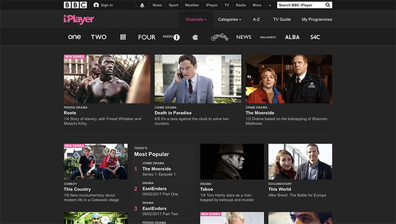Click the BBC logo
396x224 pixels.
(x=76, y=5)
